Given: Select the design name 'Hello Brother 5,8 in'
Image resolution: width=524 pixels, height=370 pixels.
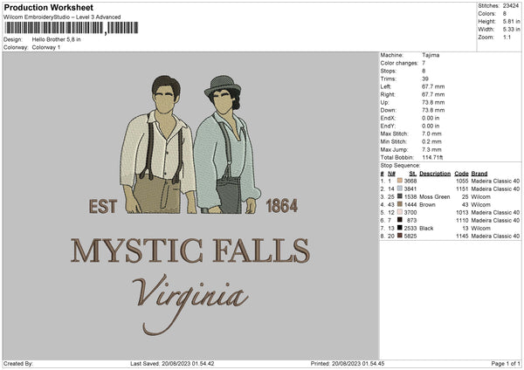Looking at the screenshot, I should (x=56, y=39).
